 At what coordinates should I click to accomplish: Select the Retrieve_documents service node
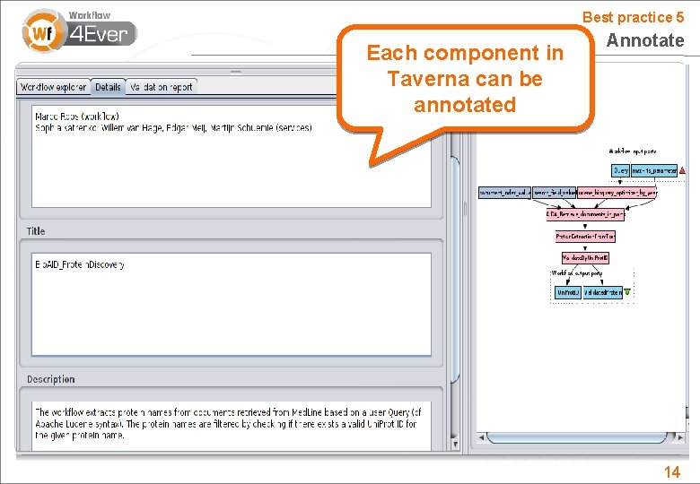585,214
